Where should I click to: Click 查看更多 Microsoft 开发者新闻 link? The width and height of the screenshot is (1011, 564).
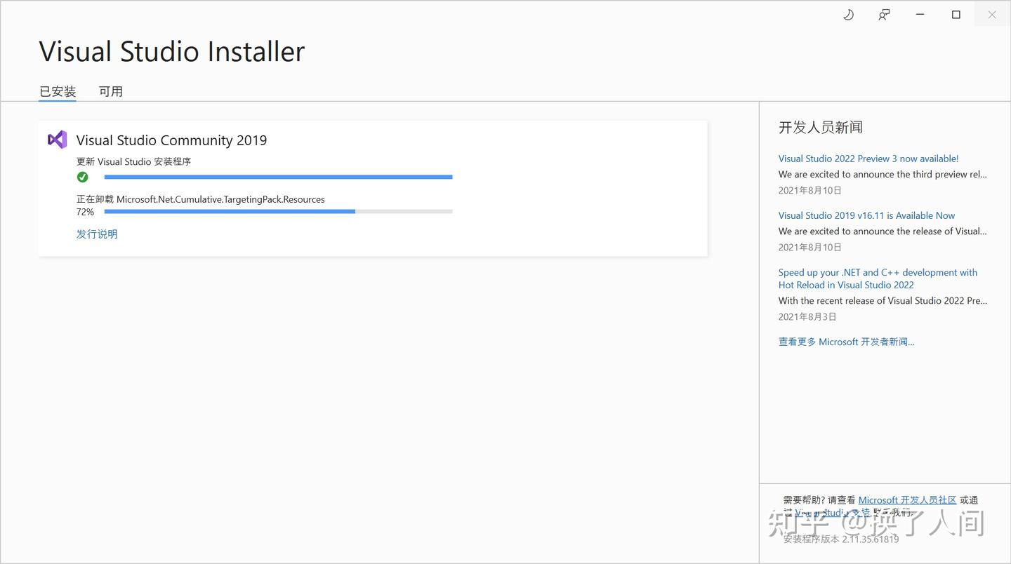(846, 342)
